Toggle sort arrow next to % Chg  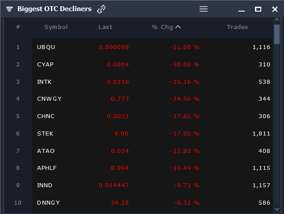178,27
